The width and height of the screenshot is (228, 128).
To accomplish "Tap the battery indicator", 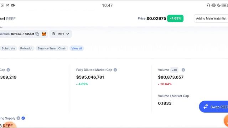I will 225,5.
